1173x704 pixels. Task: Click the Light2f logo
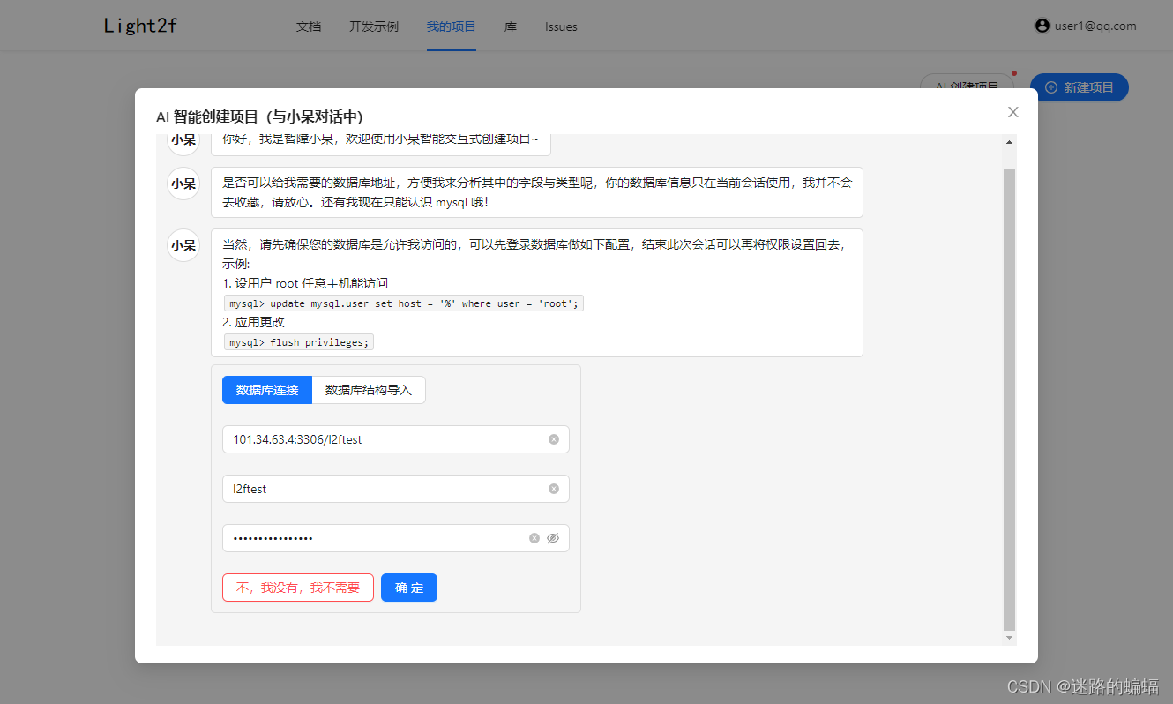(x=139, y=25)
